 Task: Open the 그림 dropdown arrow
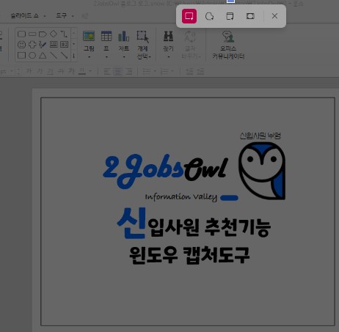(x=89, y=57)
